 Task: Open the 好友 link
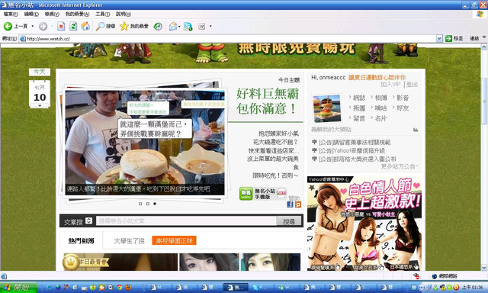pos(403,108)
